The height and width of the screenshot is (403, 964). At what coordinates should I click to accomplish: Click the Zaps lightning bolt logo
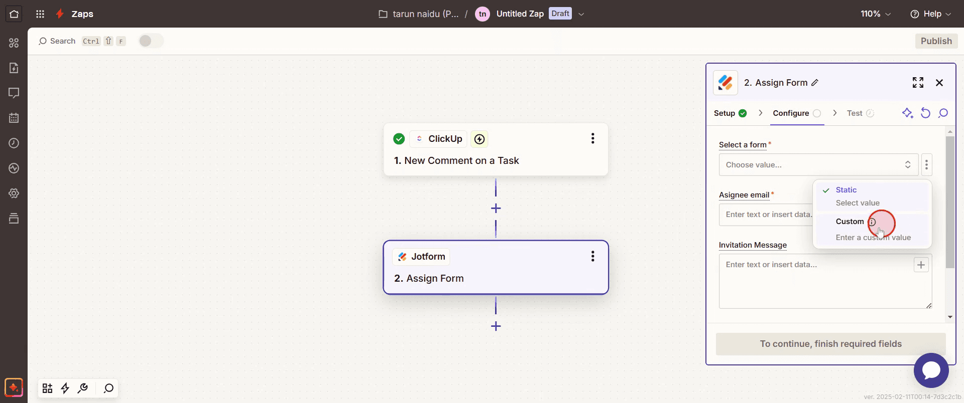pos(60,14)
